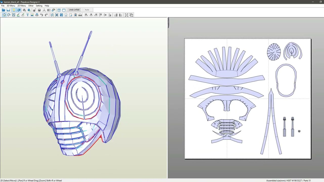Click the Add Image picture icon
The height and width of the screenshot is (182, 324).
(32, 15)
